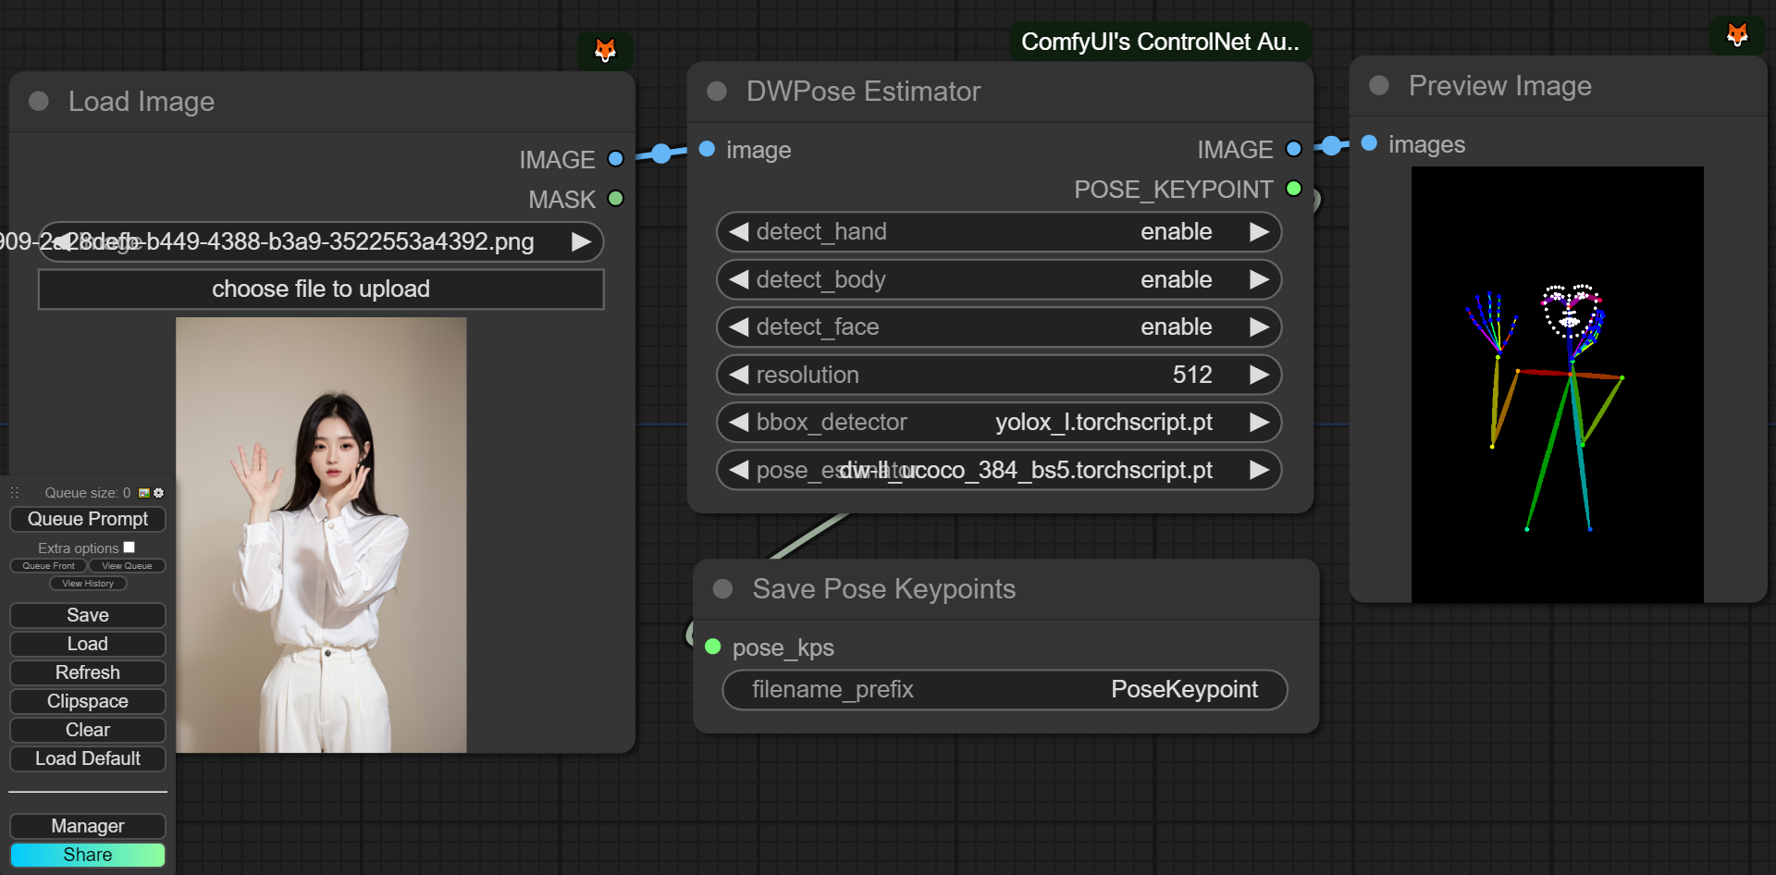Click the fox badge above Load Image node
Viewport: 1776px width, 875px height.
pyautogui.click(x=605, y=50)
